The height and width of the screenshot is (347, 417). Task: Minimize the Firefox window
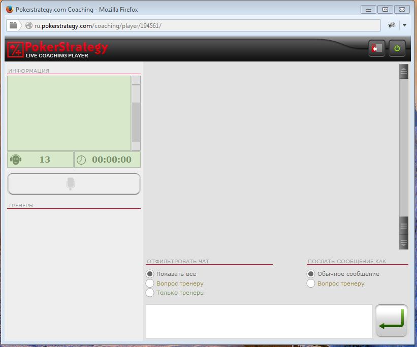[x=368, y=10]
